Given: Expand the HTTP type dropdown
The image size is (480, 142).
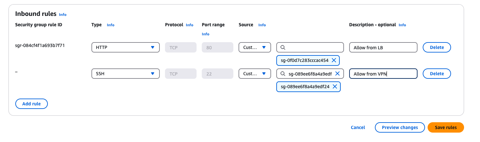Looking at the screenshot, I should click(125, 47).
